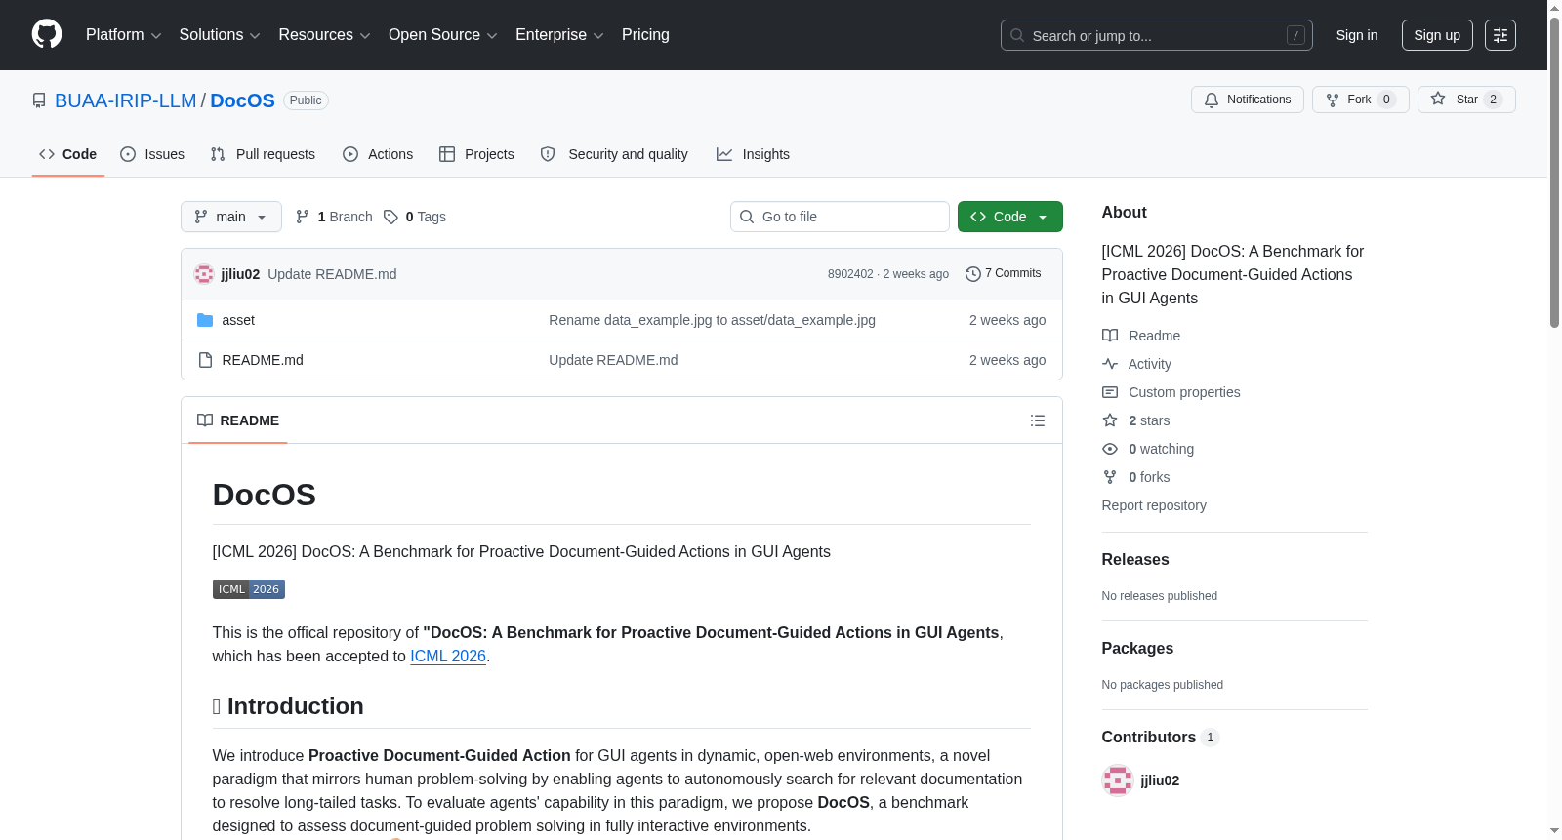Open commit 'Rename data_example.jpg to asset/data_example.jpg'

[712, 320]
